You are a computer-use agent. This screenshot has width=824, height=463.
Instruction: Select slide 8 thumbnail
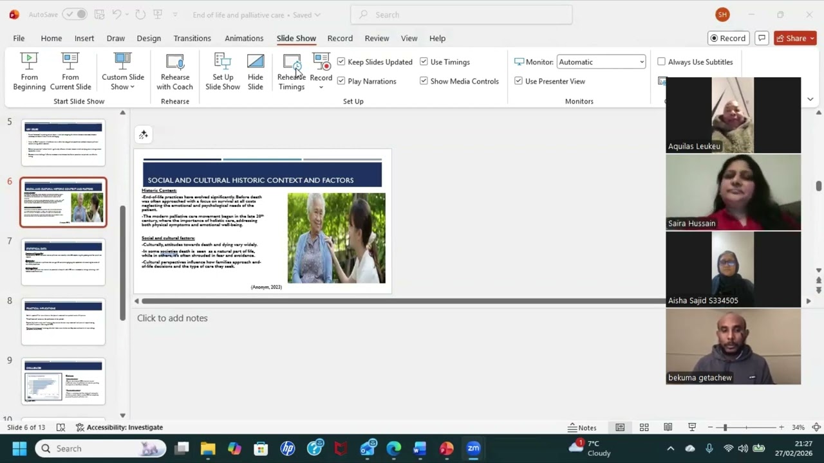pyautogui.click(x=63, y=322)
